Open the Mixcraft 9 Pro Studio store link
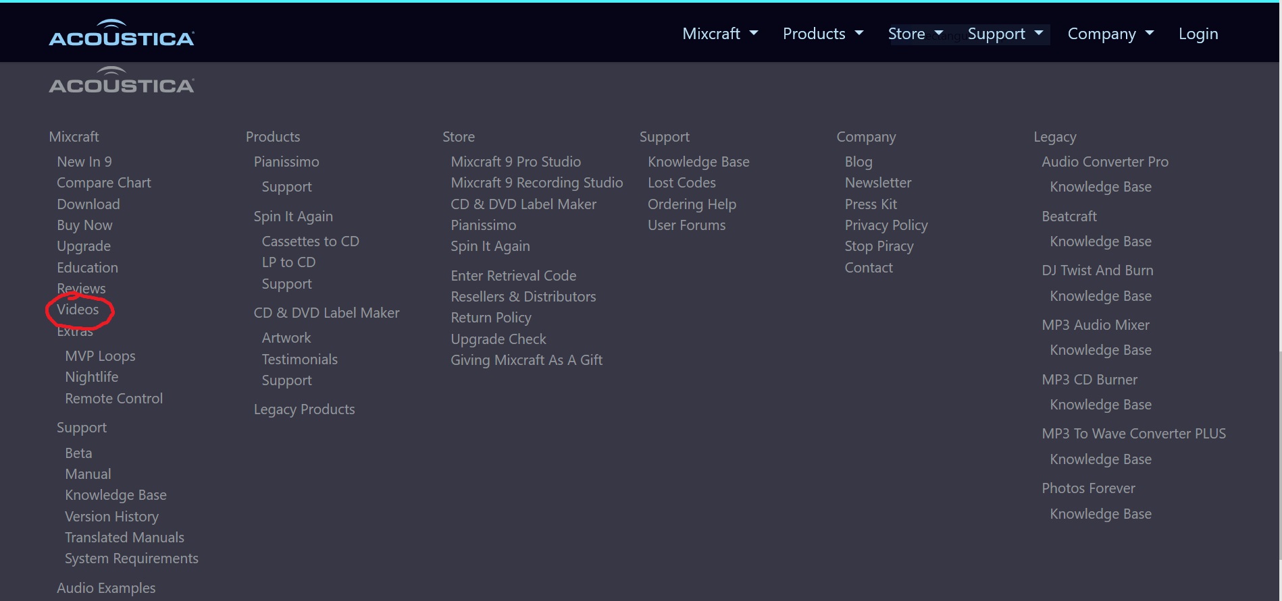 coord(516,162)
